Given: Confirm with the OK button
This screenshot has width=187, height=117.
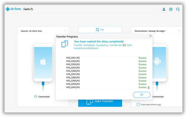Looking at the screenshot, I should (141, 95).
